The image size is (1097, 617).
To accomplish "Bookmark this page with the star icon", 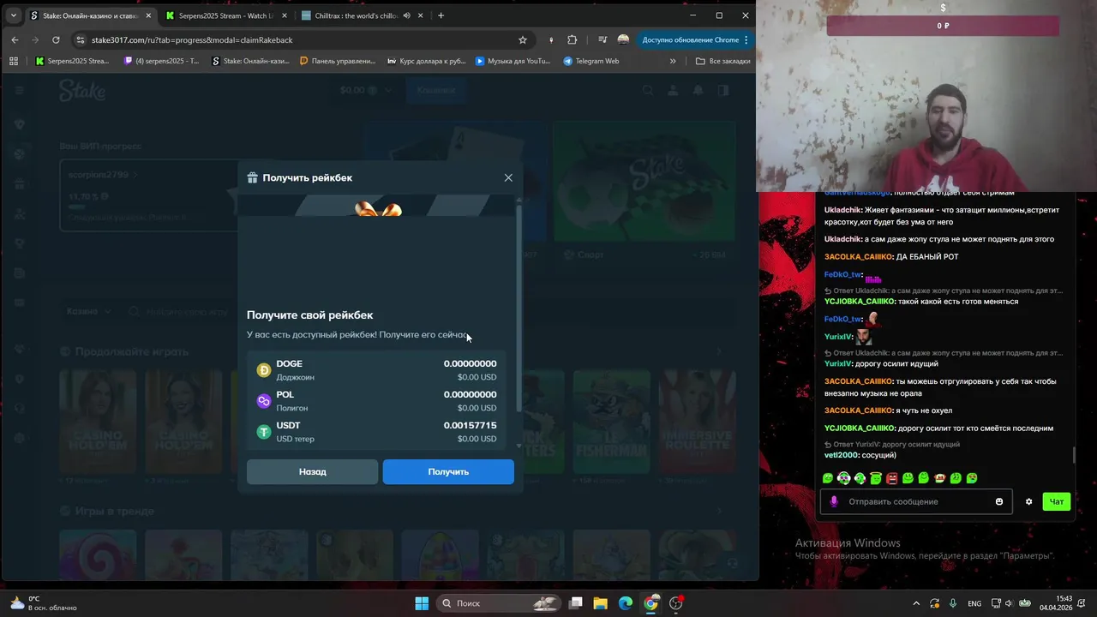I will [x=522, y=39].
